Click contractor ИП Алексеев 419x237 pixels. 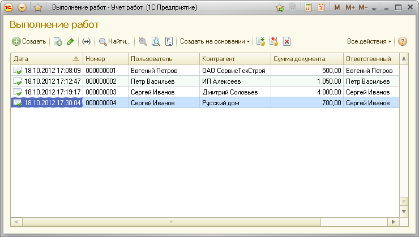pyautogui.click(x=221, y=81)
